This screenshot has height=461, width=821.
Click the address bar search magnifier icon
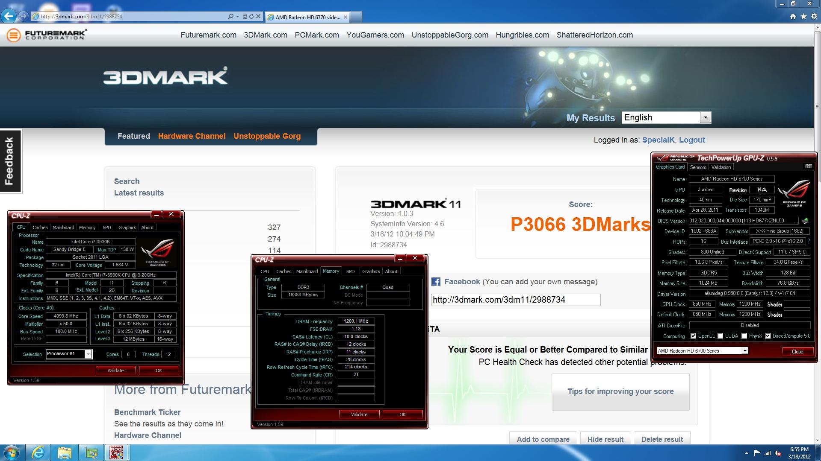(x=231, y=17)
